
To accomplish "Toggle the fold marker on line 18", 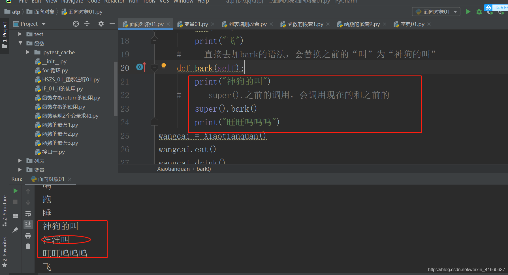I will tap(154, 40).
